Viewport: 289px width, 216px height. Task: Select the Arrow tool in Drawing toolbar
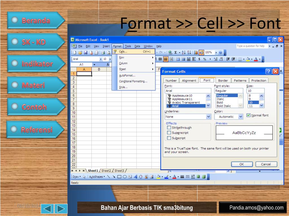pyautogui.click(x=114, y=177)
